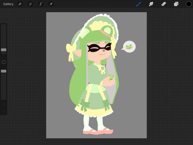Click the character's black eye mask
Screen dimensions: 193x145
99,48
